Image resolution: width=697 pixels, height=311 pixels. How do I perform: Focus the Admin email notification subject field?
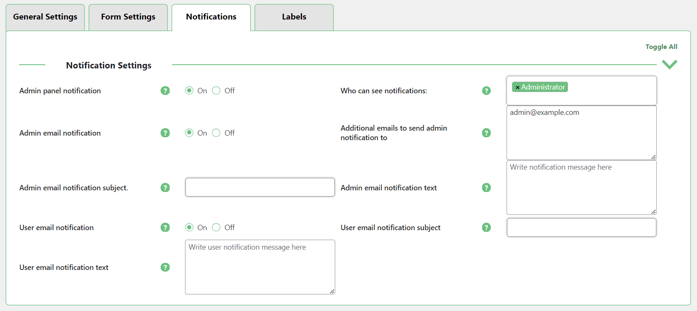260,187
